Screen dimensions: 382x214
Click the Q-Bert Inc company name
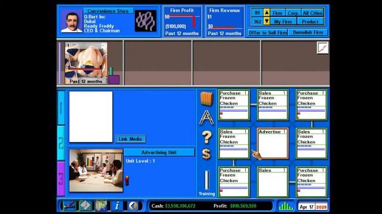(x=94, y=17)
